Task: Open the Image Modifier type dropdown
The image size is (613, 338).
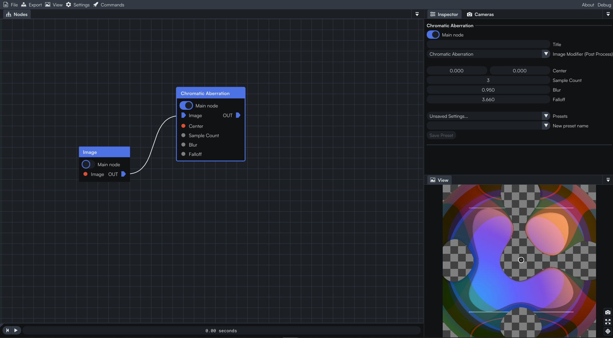Action: (546, 54)
